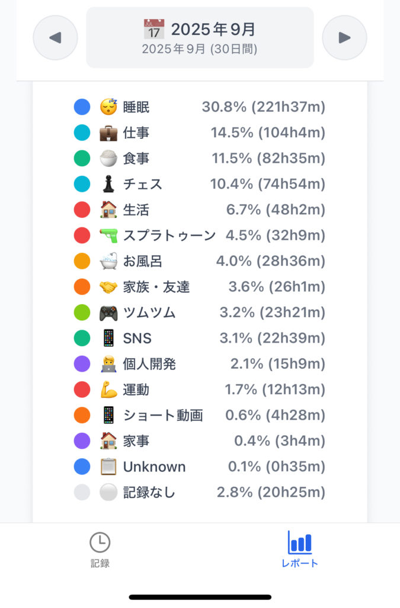Advance to the next month arrow
The height and width of the screenshot is (608, 400).
344,37
